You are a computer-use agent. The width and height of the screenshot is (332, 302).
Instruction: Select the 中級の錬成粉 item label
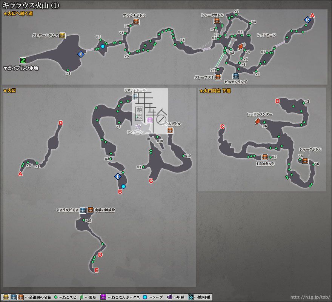point(105,210)
